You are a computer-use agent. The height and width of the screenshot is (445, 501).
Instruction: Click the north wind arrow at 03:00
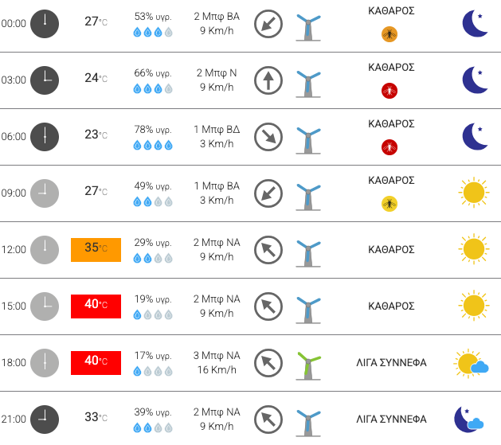268,80
